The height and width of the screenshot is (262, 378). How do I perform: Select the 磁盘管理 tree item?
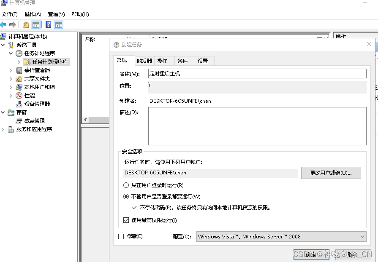coord(35,120)
